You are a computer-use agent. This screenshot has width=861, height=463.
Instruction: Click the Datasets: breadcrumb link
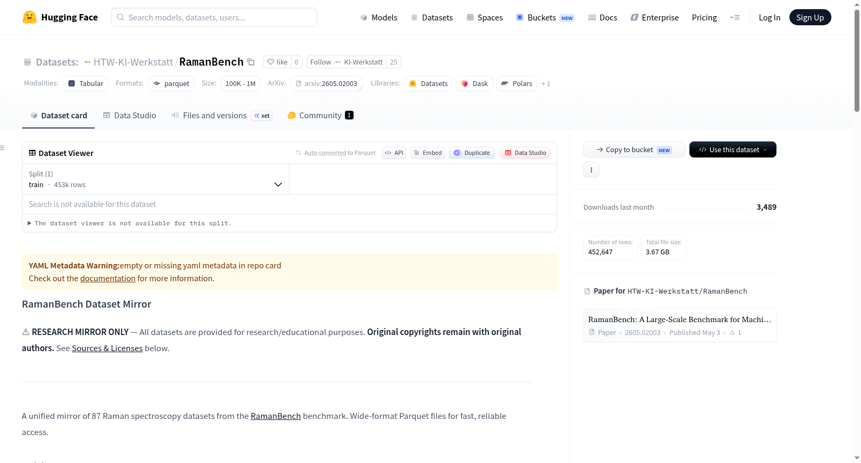[x=57, y=62]
